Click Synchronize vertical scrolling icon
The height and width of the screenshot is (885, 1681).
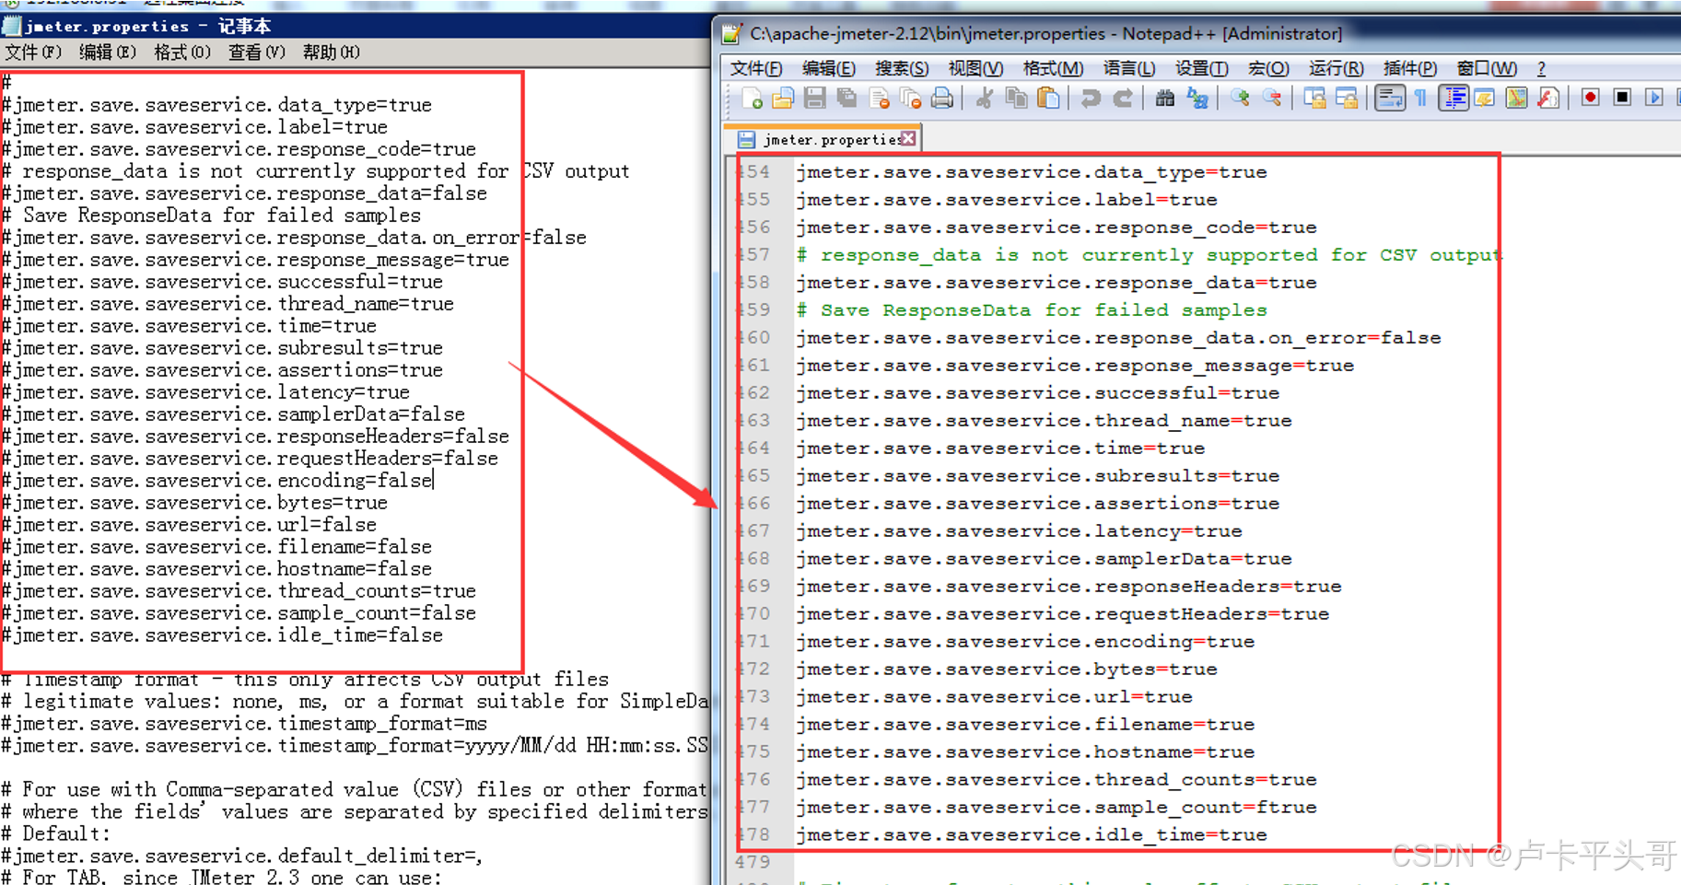click(1314, 98)
